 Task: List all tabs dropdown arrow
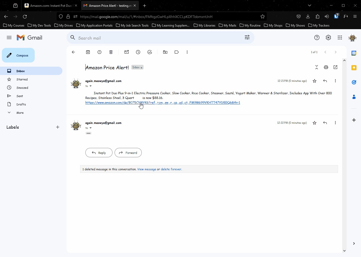pos(310,5)
